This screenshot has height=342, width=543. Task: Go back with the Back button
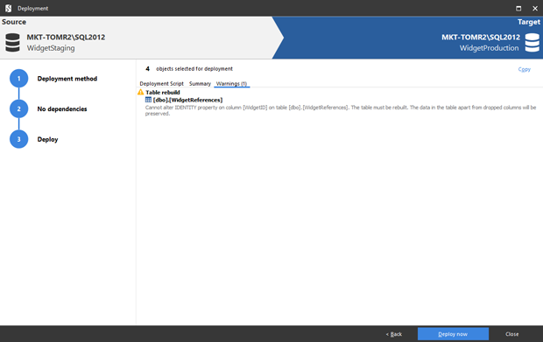[x=394, y=334]
